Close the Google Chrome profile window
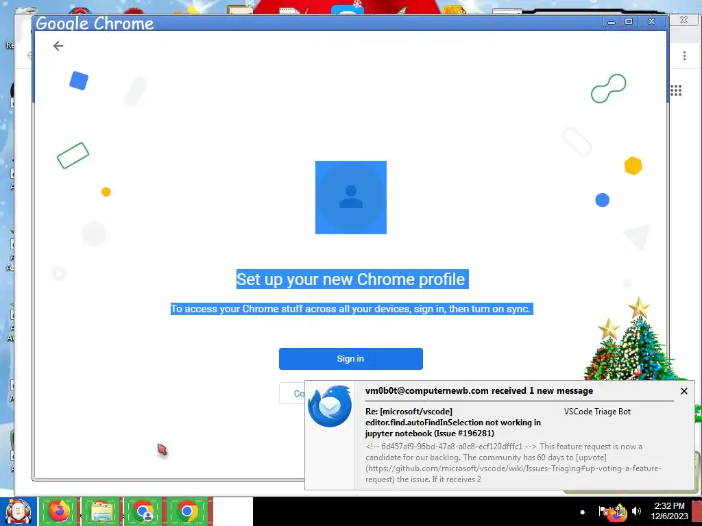This screenshot has height=526, width=702. point(652,21)
